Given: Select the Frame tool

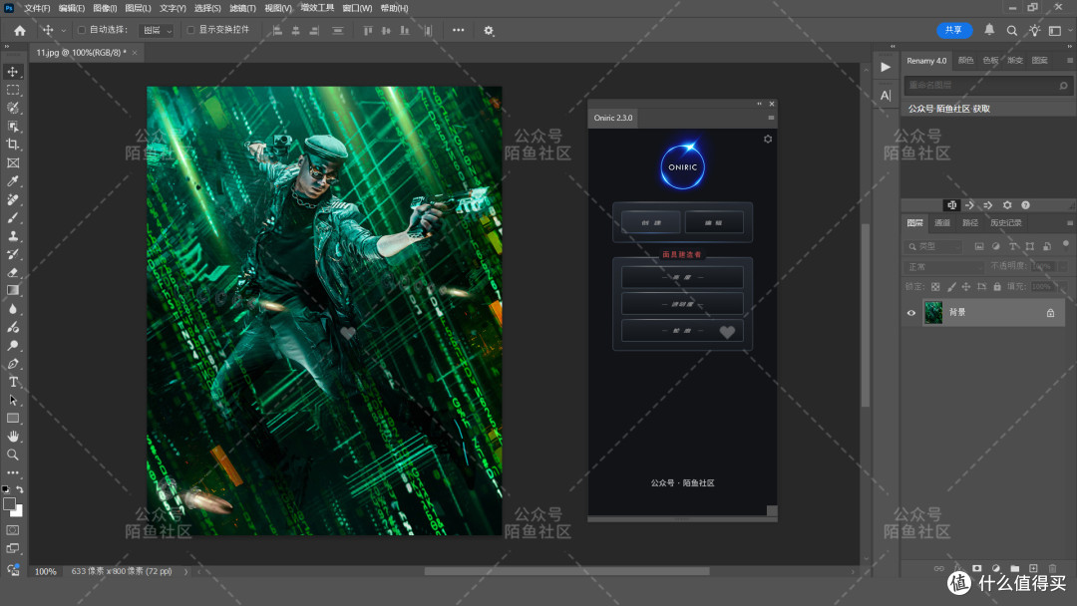Looking at the screenshot, I should (13, 162).
